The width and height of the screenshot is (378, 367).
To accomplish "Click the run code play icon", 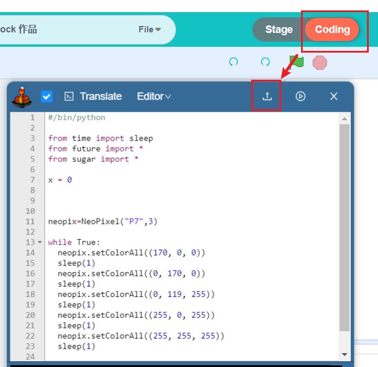I will coord(300,97).
